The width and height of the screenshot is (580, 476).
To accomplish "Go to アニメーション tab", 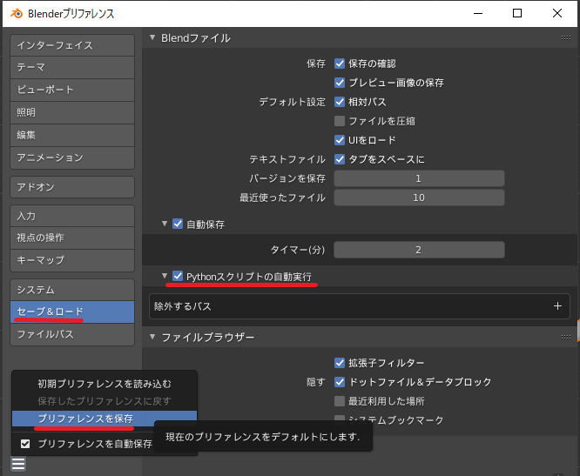I will click(x=72, y=158).
